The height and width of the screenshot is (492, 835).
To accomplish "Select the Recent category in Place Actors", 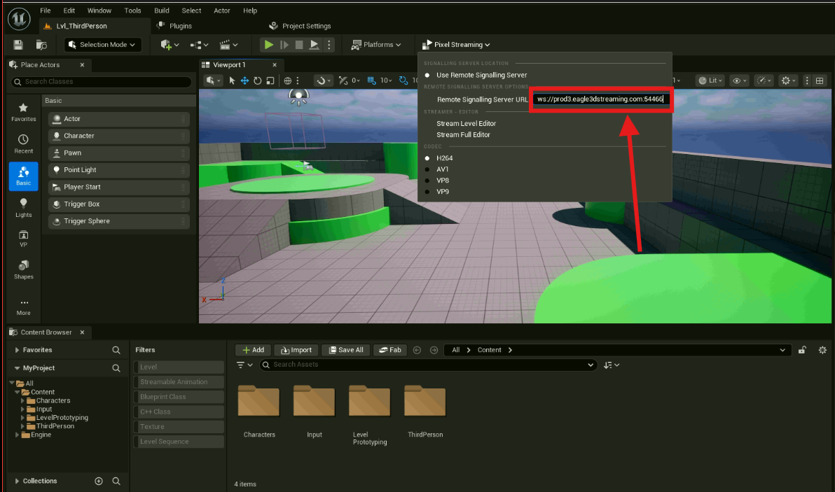I will pos(23,144).
